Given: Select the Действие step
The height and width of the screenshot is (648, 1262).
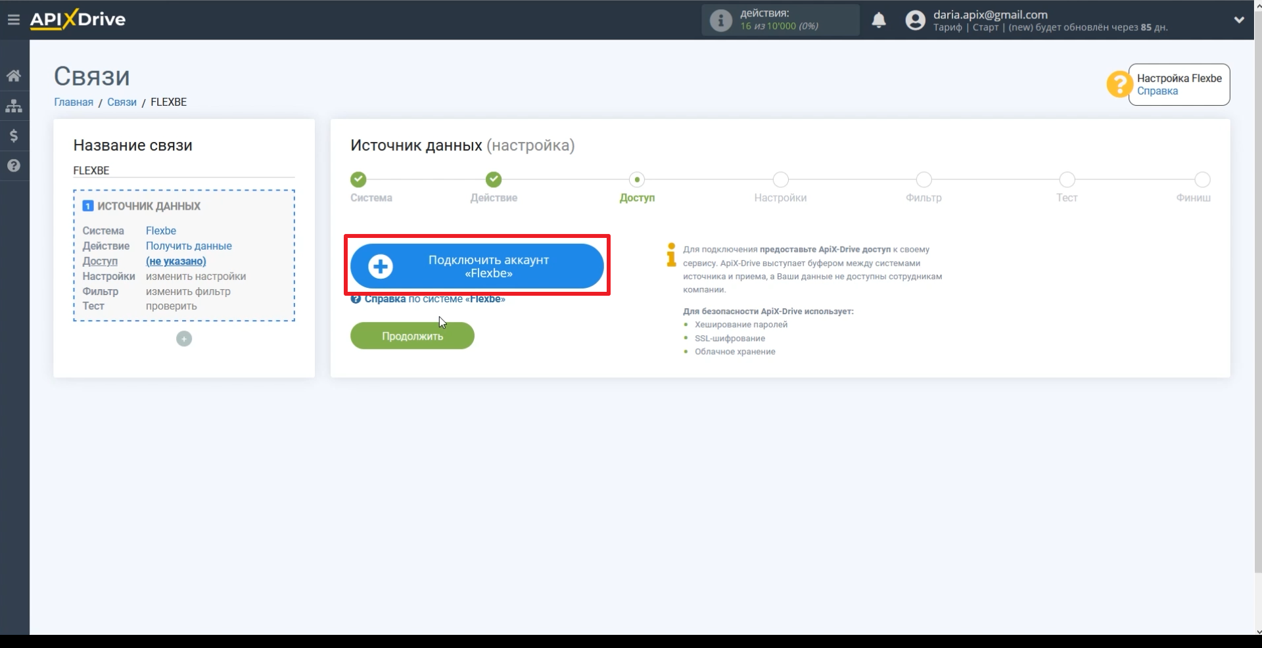Looking at the screenshot, I should click(x=494, y=179).
